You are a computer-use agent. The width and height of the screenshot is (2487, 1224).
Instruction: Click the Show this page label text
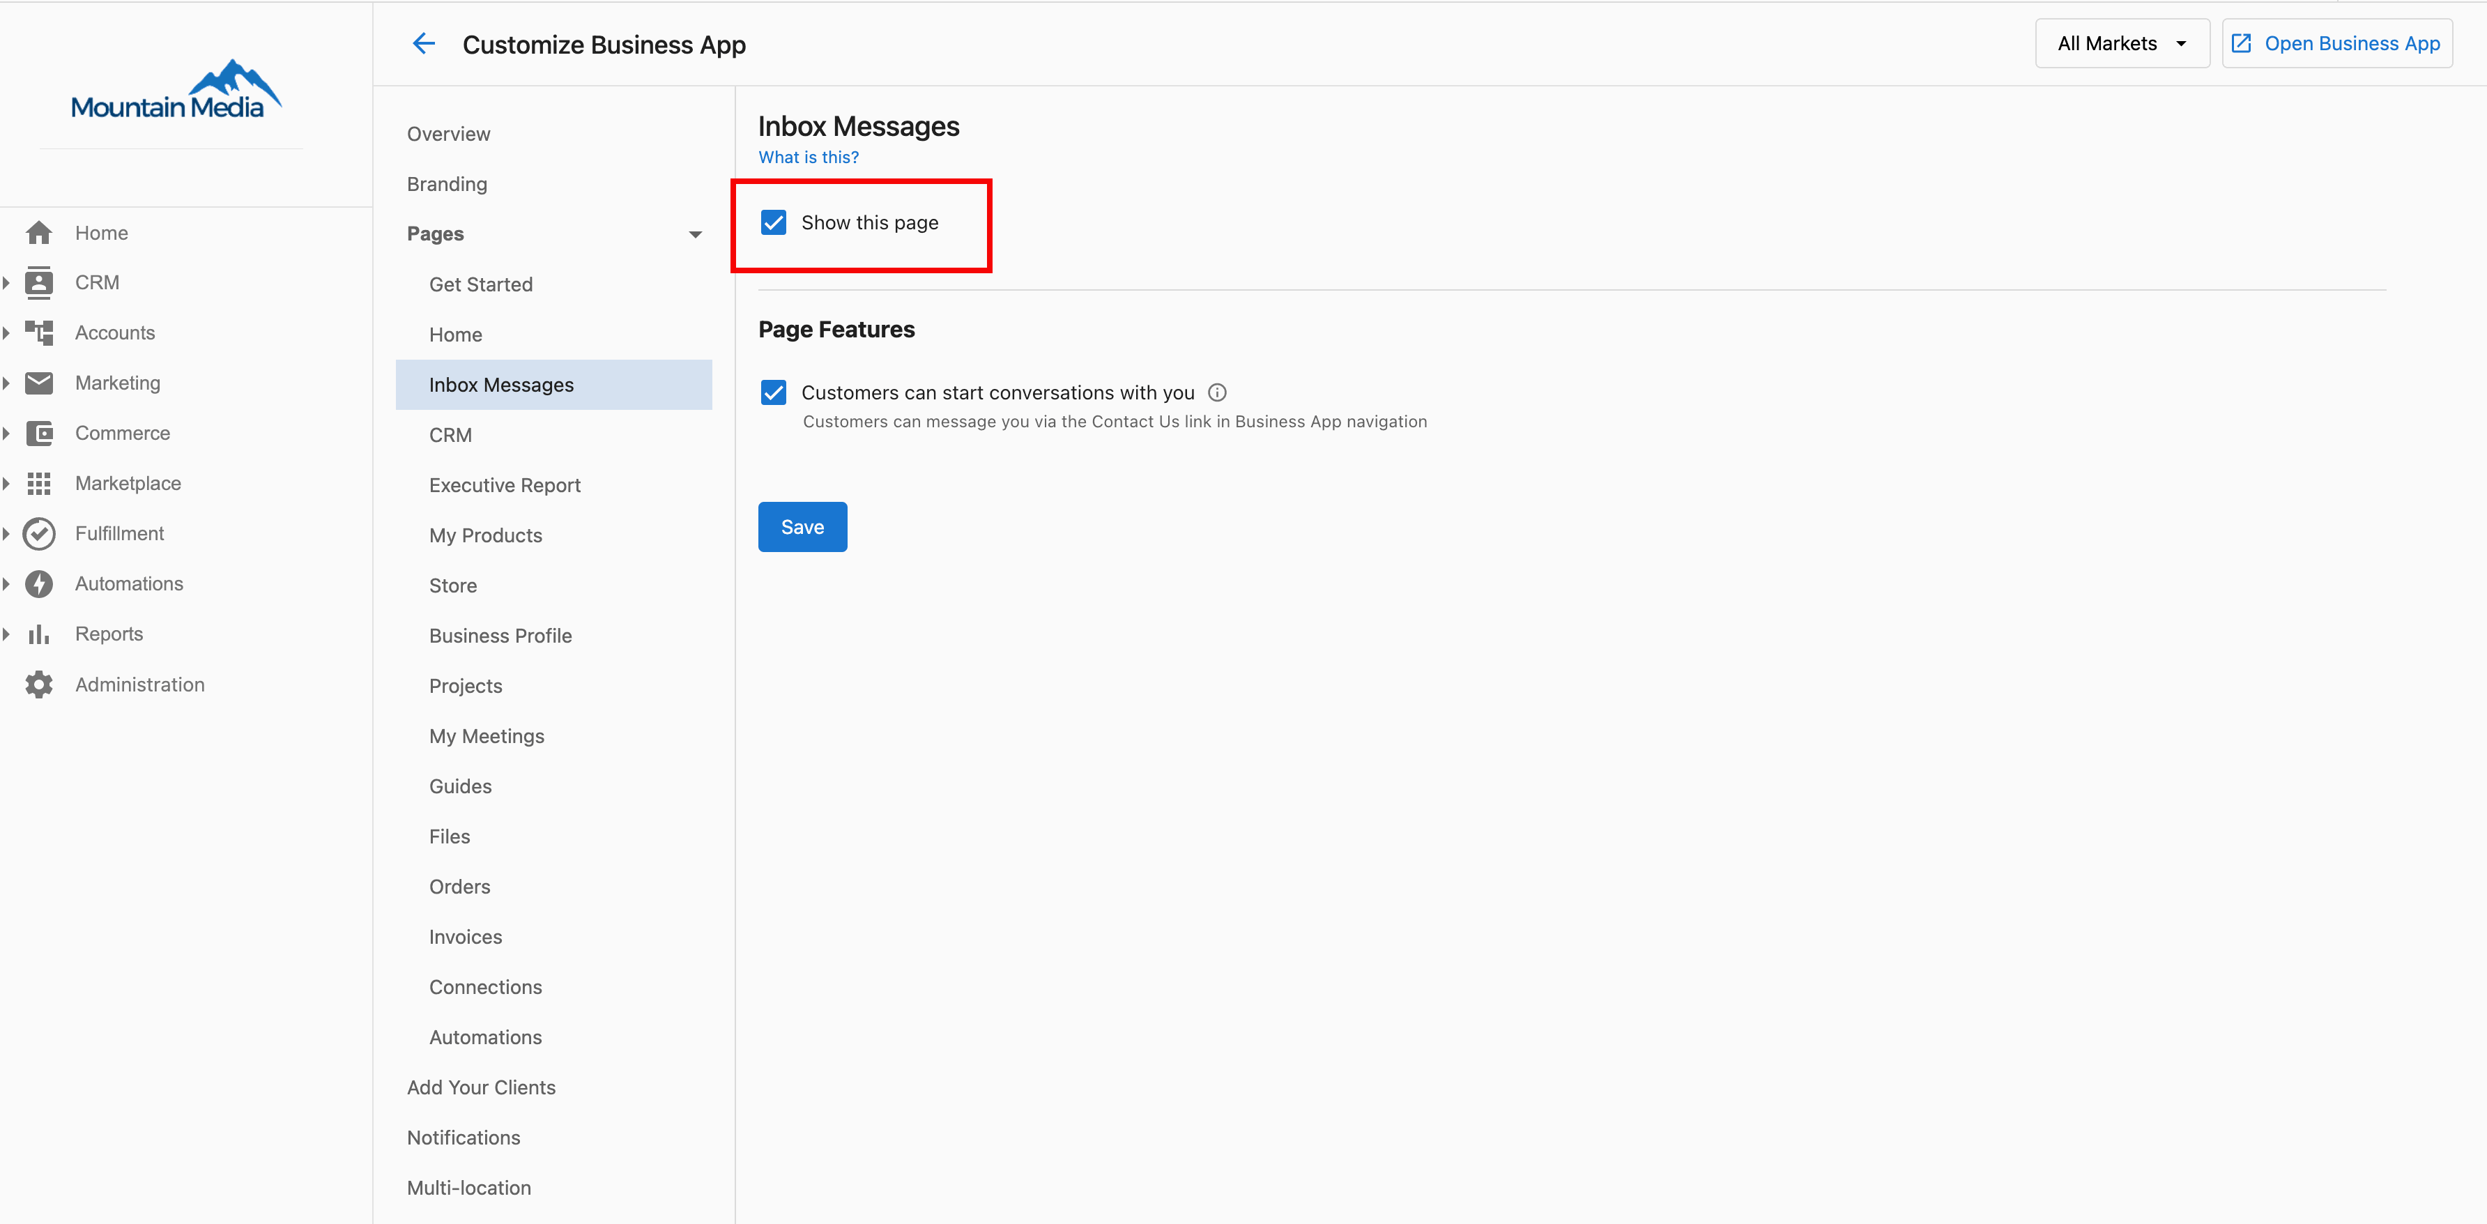[870, 223]
